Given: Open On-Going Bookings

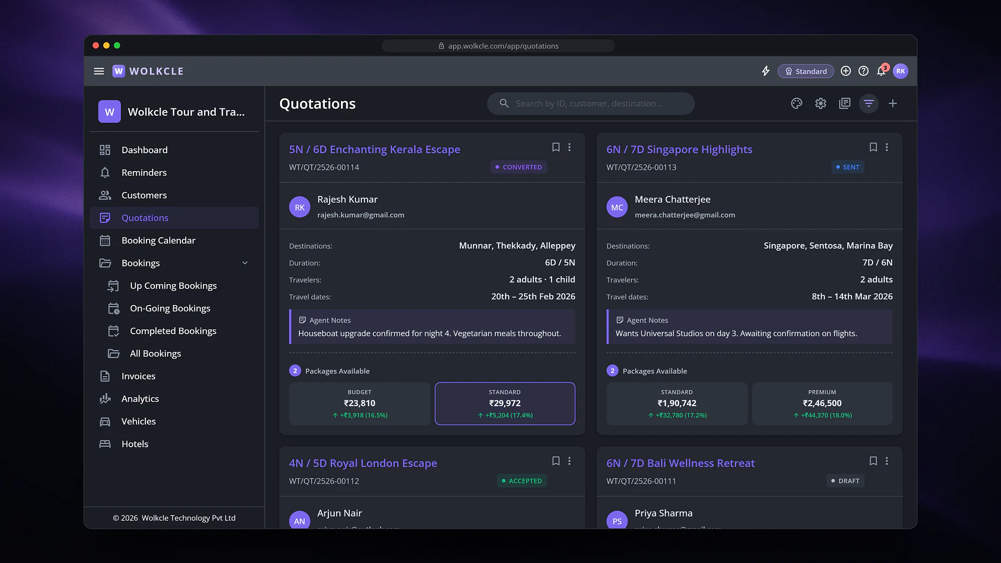Looking at the screenshot, I should point(174,309).
